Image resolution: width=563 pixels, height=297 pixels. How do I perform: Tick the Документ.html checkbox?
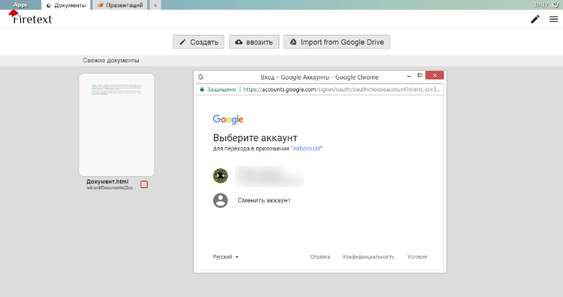click(x=144, y=184)
